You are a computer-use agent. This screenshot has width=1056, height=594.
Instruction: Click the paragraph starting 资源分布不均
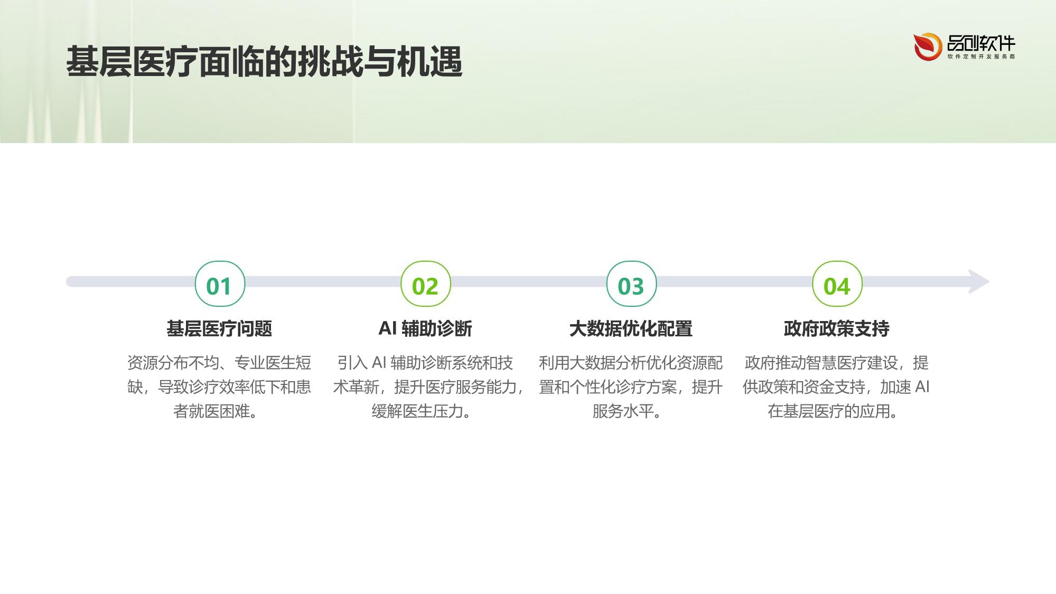(219, 387)
